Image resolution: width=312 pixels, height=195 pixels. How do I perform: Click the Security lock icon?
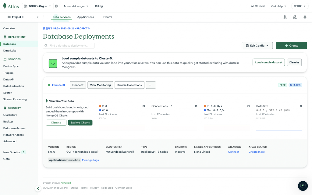(x=5, y=108)
